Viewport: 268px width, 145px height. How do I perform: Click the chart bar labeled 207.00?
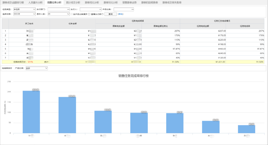[x=31, y=112]
